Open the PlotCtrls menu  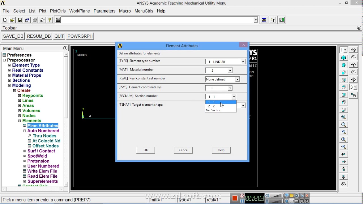(x=58, y=11)
